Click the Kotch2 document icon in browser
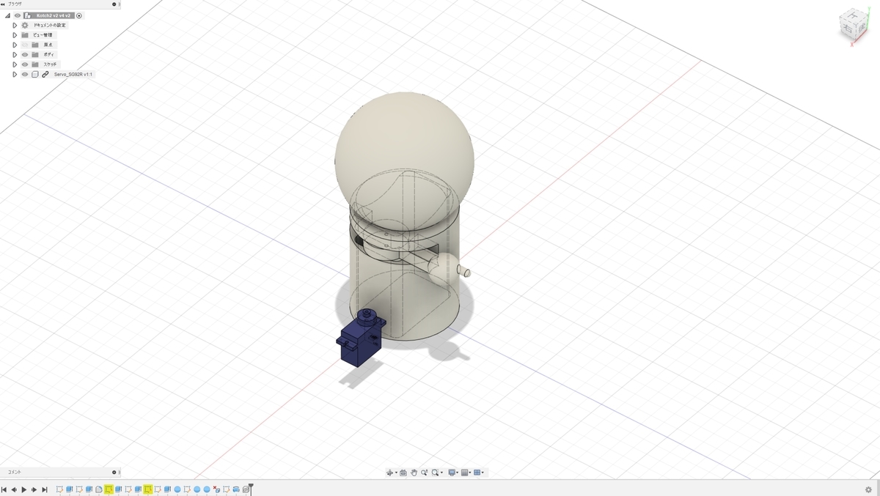880x496 pixels. click(x=27, y=15)
